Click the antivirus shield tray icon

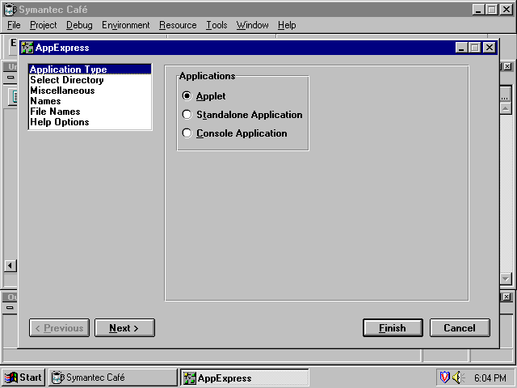445,377
